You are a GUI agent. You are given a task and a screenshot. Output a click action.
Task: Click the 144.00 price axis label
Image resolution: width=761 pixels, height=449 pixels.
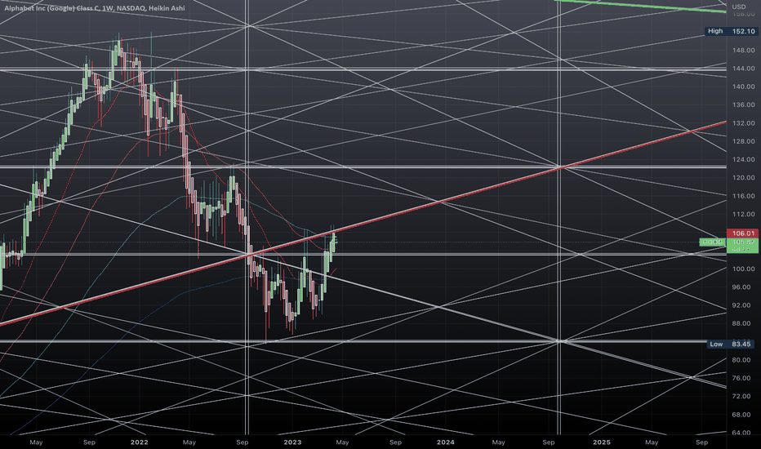744,69
